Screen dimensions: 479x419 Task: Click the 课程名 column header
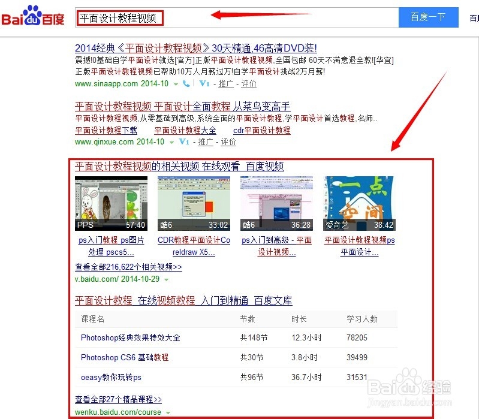tap(92, 319)
